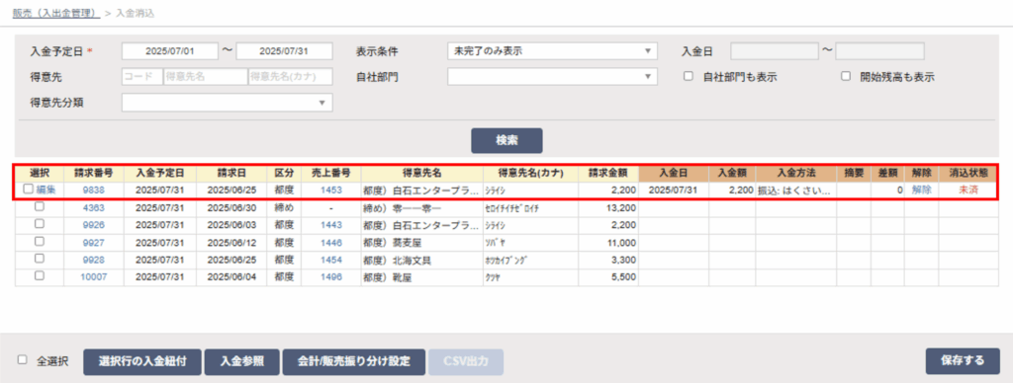This screenshot has width=1013, height=383.
Task: Open 販売(入出金管理) breadcrumb link
Action: pos(56,13)
